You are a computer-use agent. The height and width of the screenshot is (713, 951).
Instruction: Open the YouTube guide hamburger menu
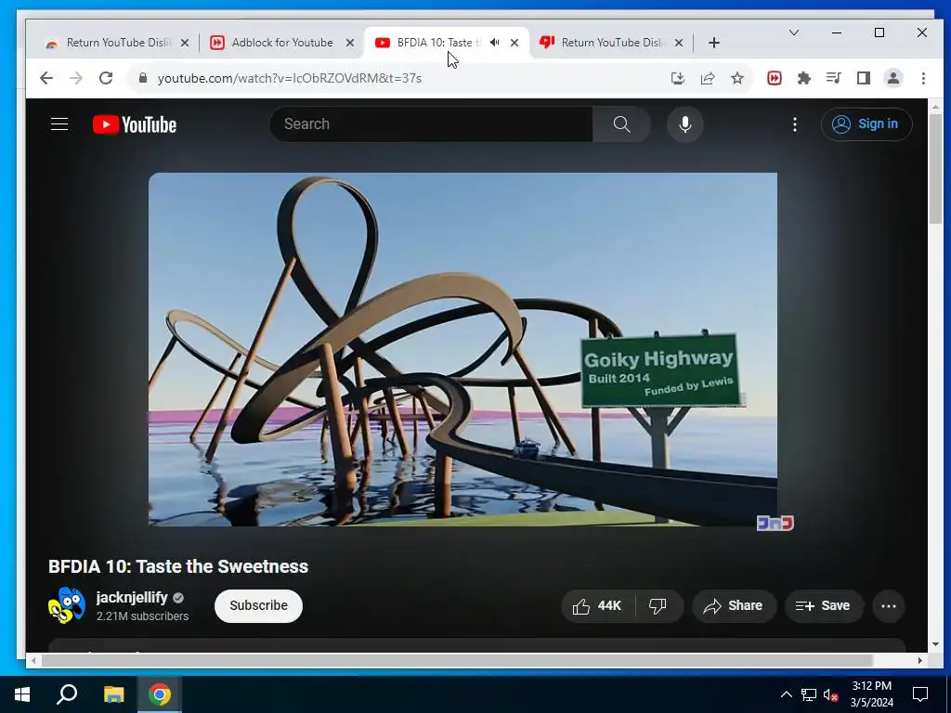click(x=59, y=124)
